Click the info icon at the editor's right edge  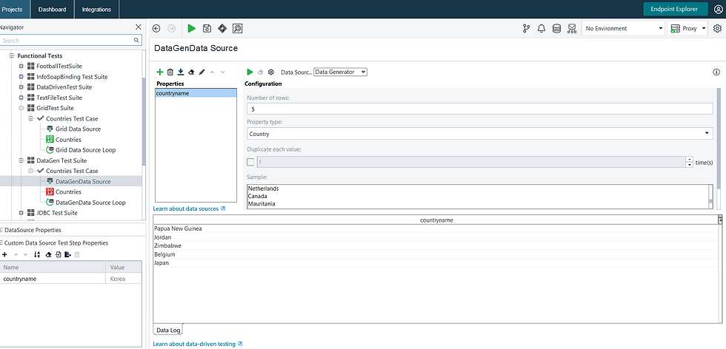(x=716, y=72)
